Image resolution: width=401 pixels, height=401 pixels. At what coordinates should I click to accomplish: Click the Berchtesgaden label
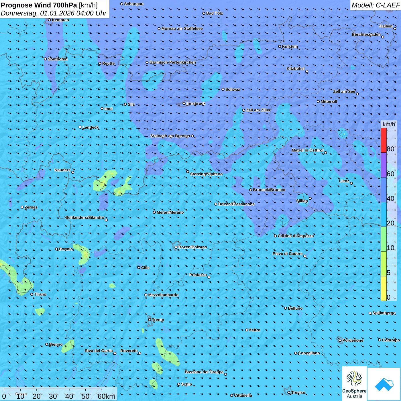pyautogui.click(x=366, y=34)
